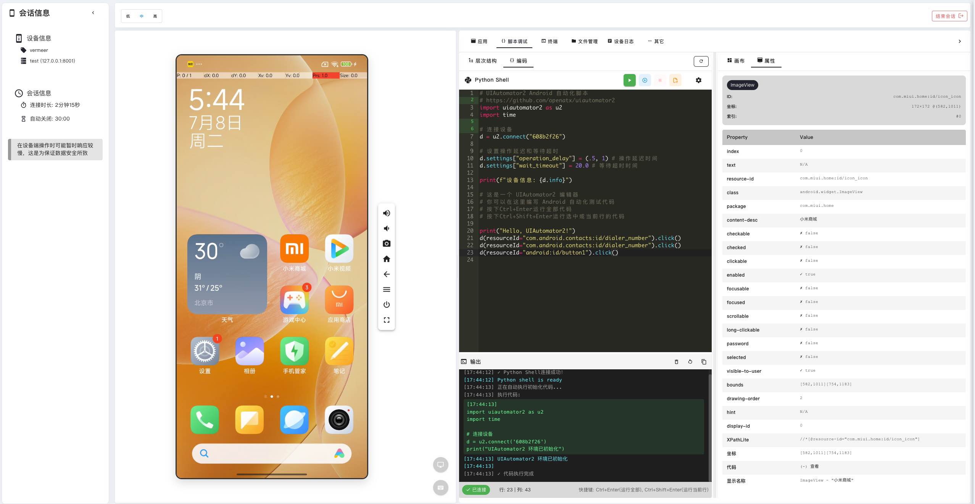Click 结束会话 button

point(949,16)
